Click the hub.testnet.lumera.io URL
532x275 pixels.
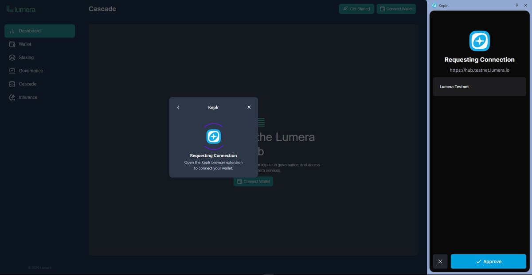480,70
